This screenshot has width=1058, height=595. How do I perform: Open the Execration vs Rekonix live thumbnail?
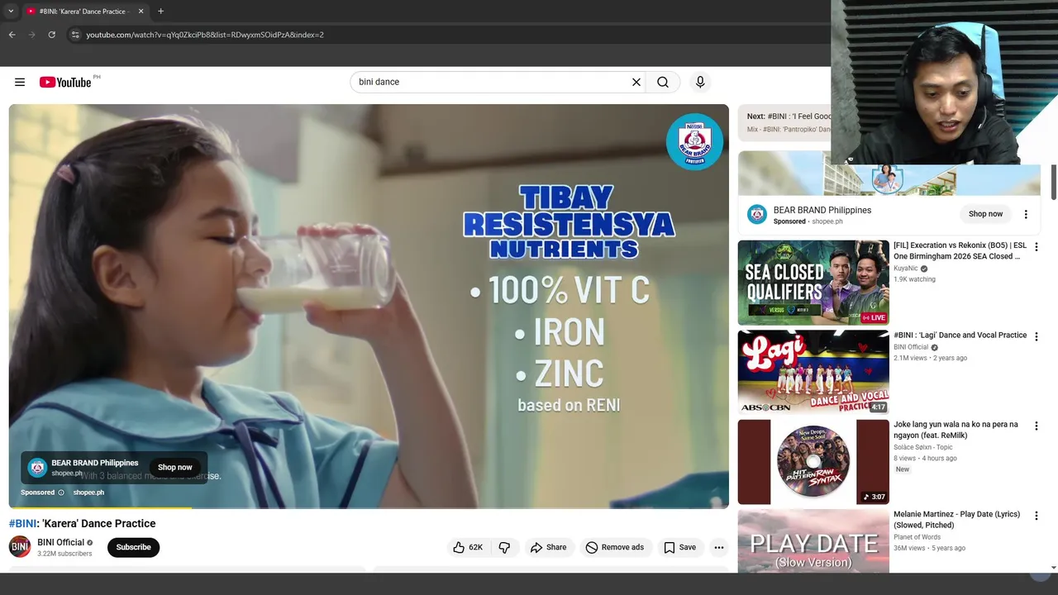pyautogui.click(x=813, y=283)
